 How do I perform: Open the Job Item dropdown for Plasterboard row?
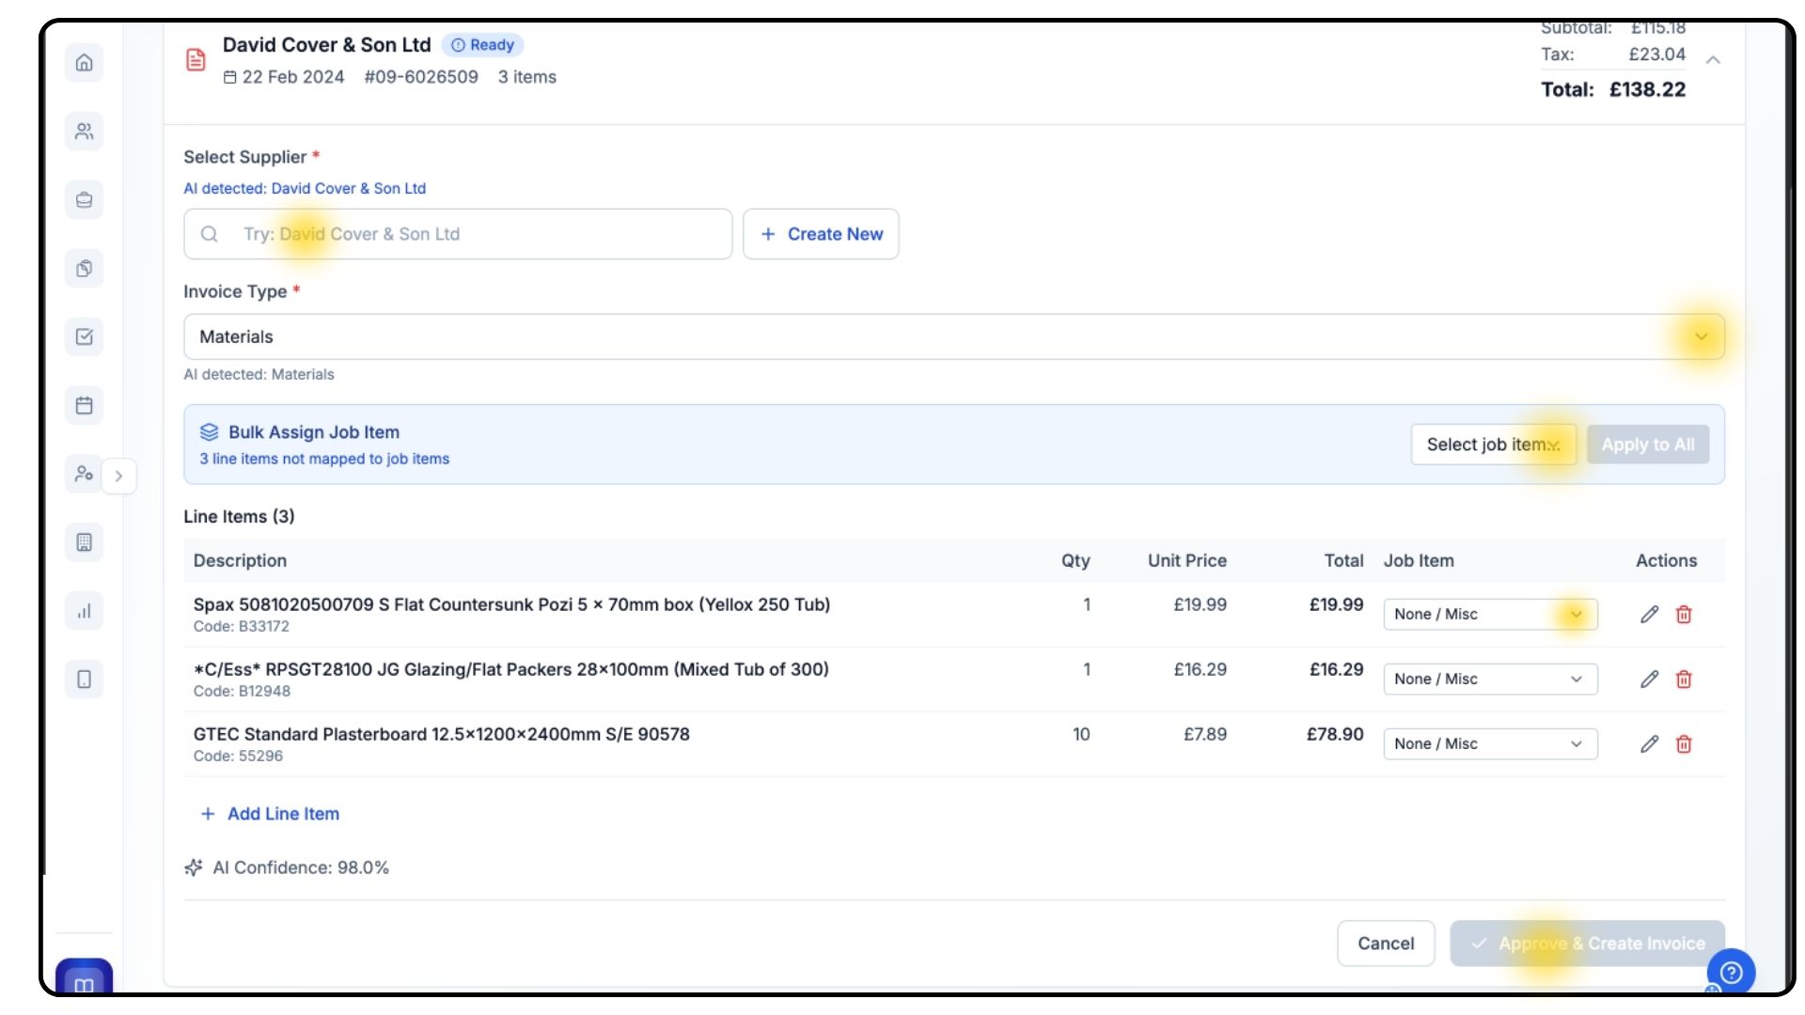point(1489,744)
